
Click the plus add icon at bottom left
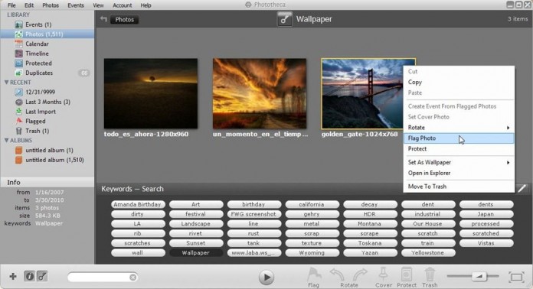coord(13,277)
